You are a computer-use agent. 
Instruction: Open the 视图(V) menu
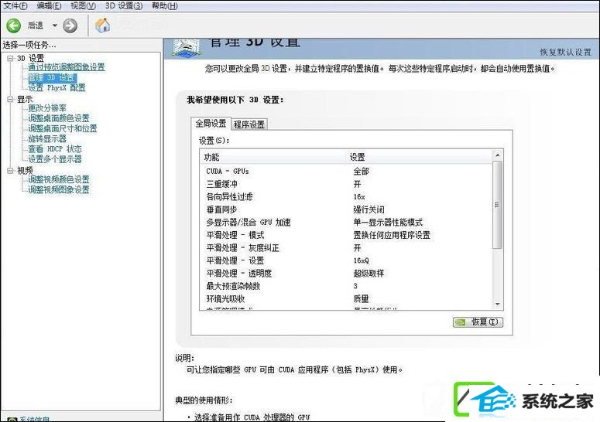tap(83, 5)
